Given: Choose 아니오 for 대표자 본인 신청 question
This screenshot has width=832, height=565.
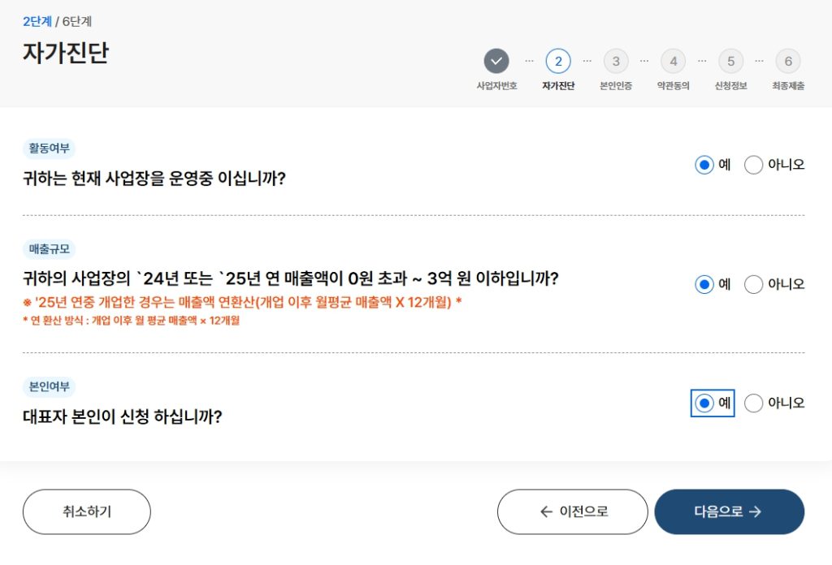Looking at the screenshot, I should coord(753,403).
